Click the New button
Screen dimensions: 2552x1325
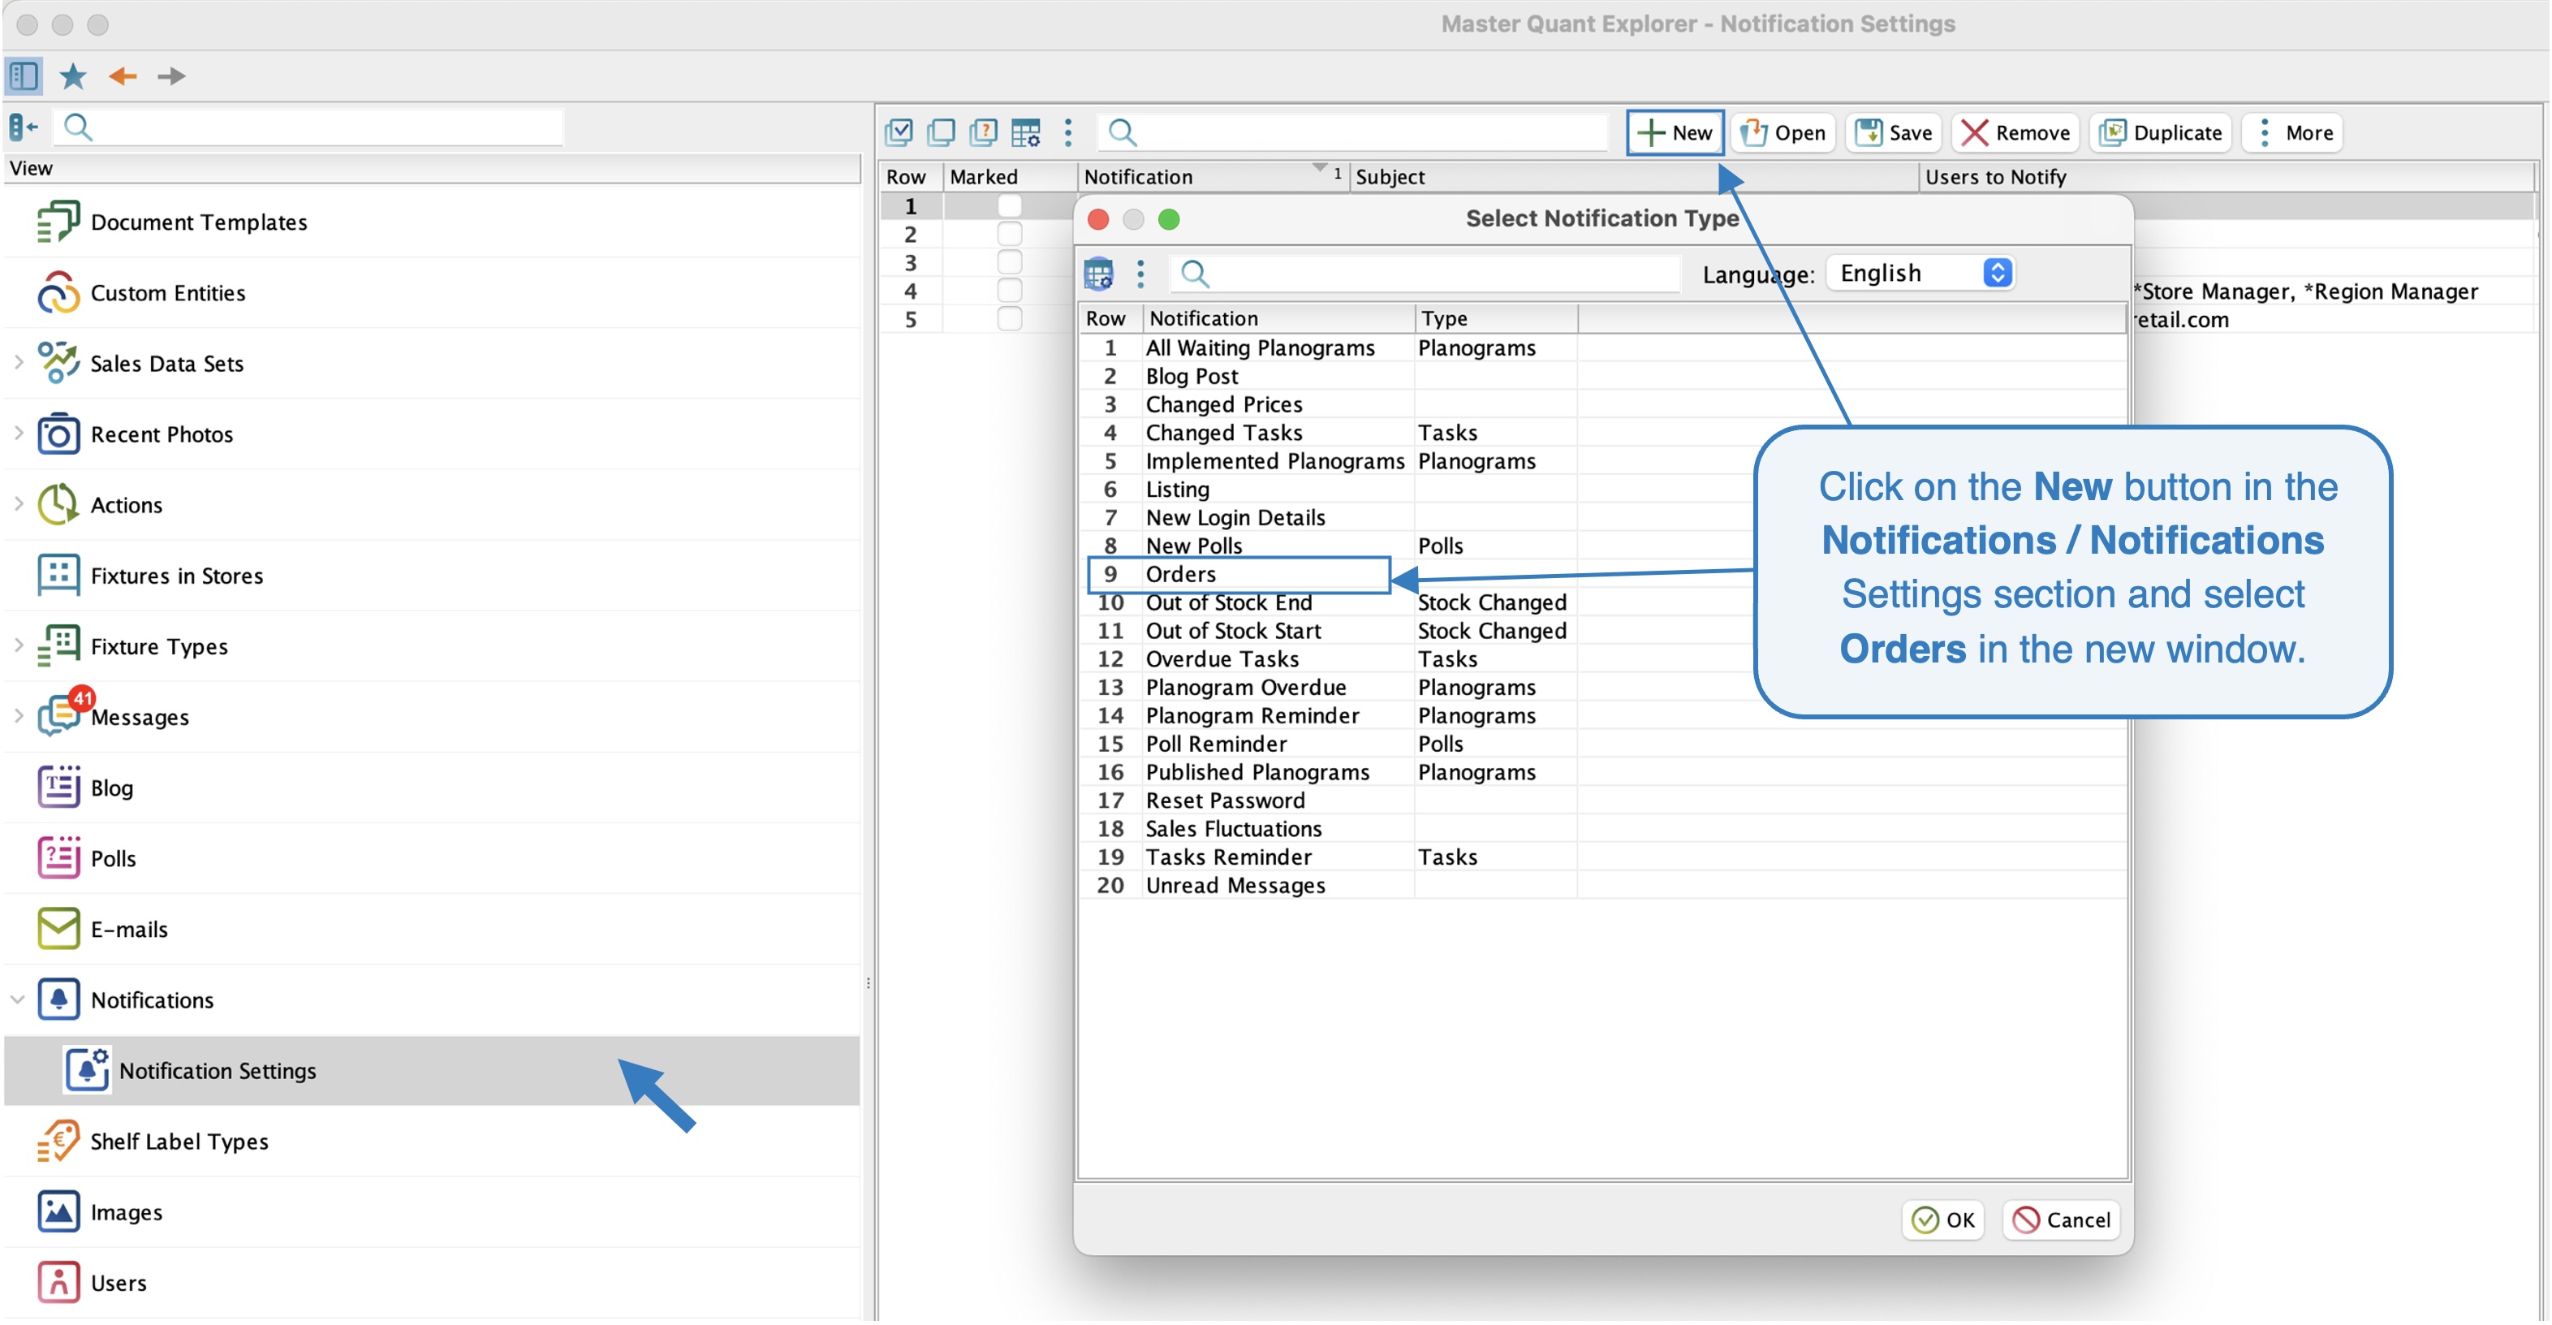tap(1675, 133)
